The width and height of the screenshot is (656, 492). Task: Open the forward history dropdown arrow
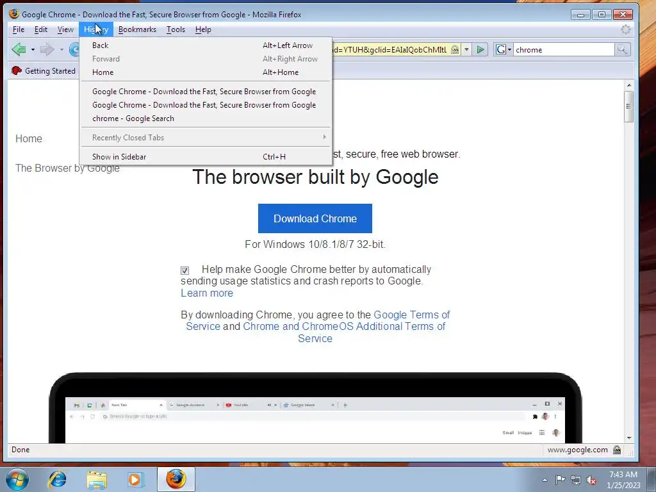click(61, 50)
